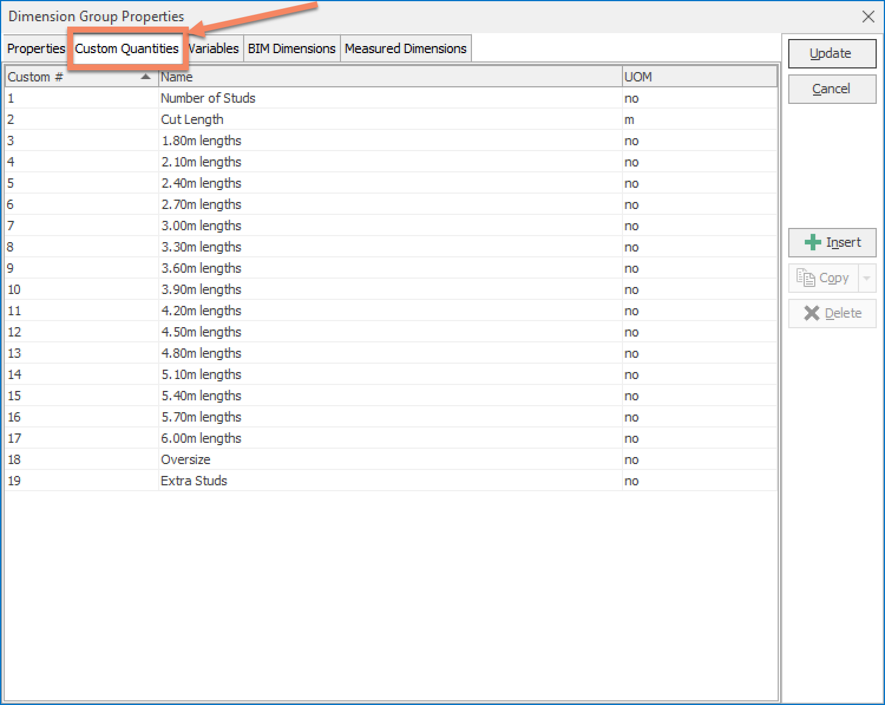Select the 4.20m lengths row
Image resolution: width=885 pixels, height=705 pixels.
[391, 311]
